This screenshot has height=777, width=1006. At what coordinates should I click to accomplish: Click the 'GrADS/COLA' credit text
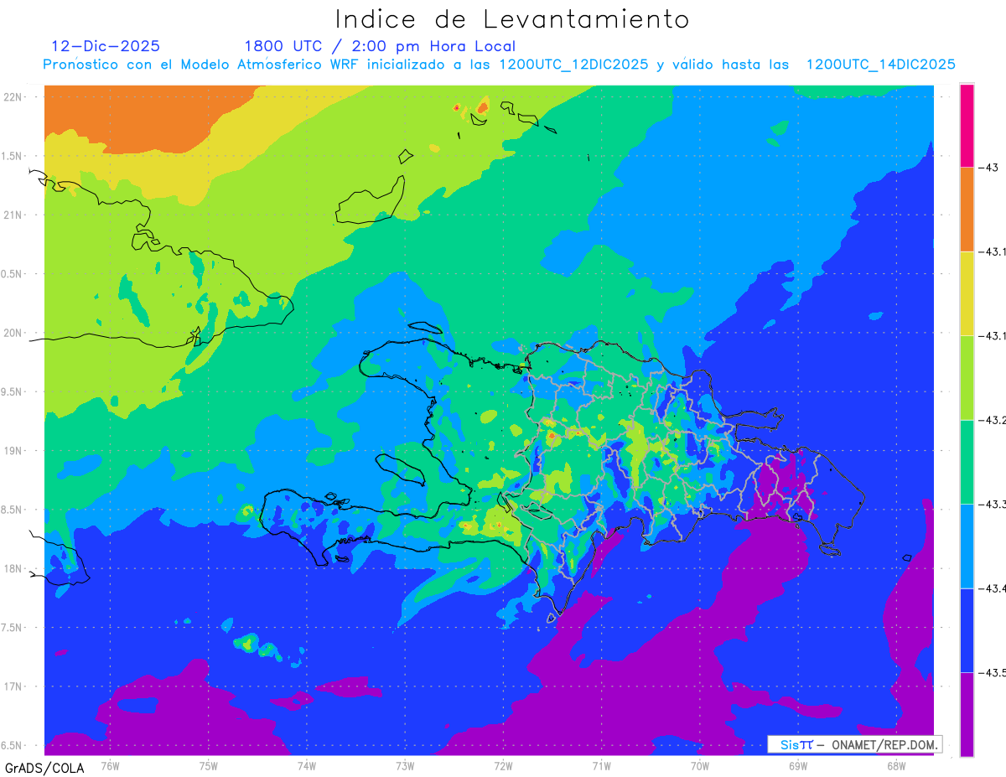coord(44,768)
